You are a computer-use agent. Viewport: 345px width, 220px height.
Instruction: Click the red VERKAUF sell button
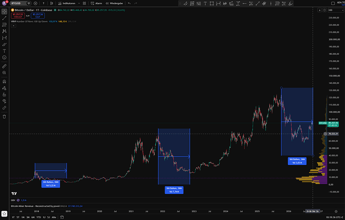[x=18, y=15]
